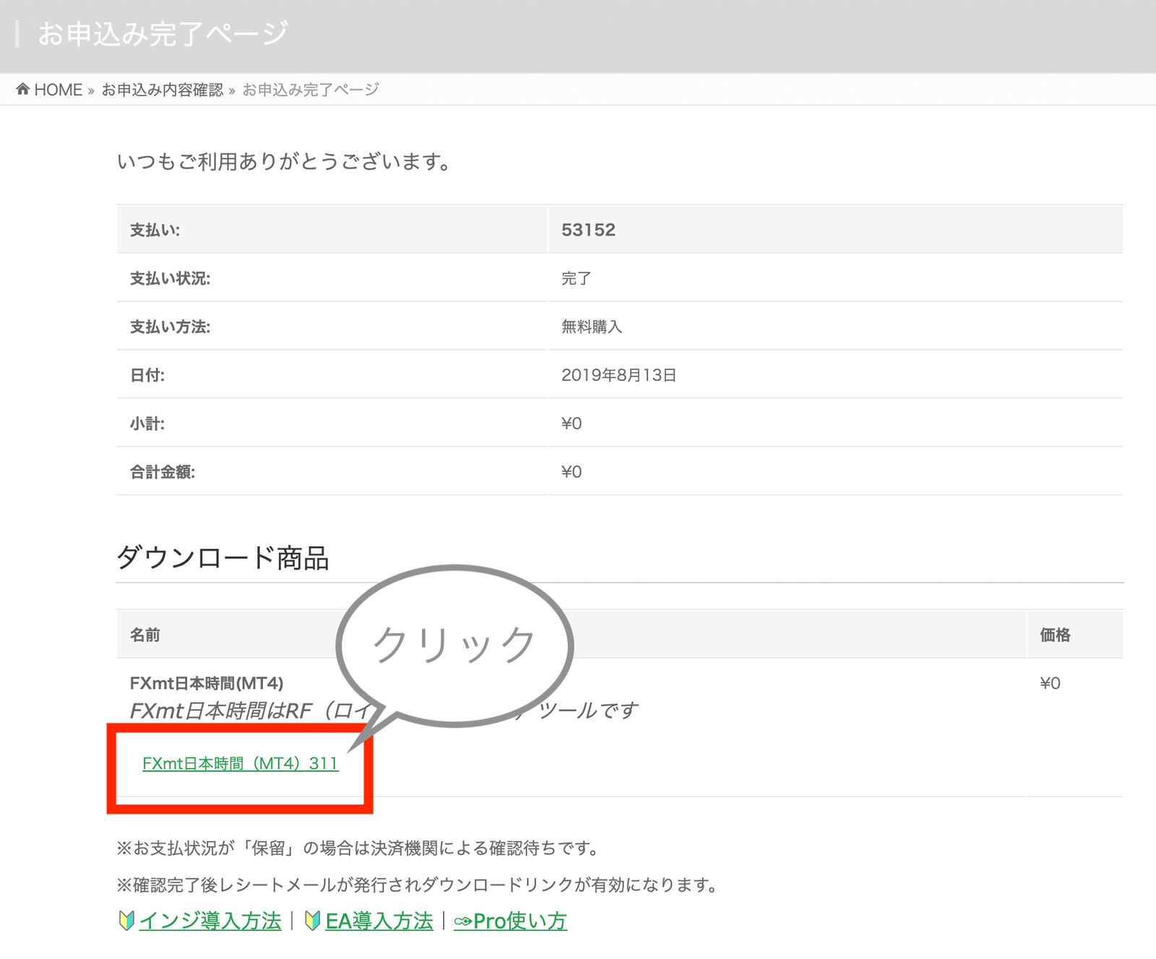Click beginner mark icon before EA導入方法

point(313,921)
